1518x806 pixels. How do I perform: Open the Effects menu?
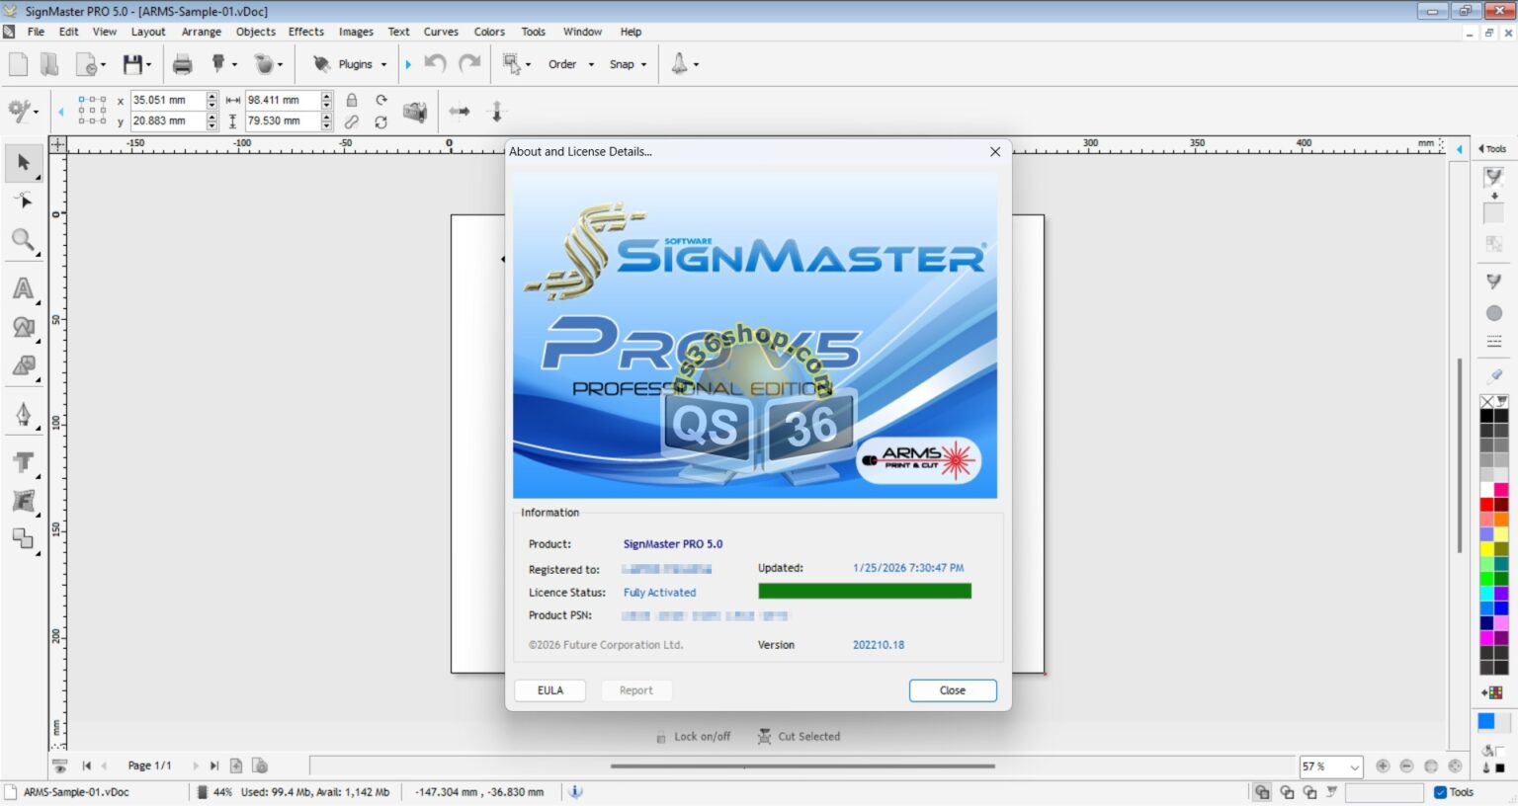tap(305, 32)
